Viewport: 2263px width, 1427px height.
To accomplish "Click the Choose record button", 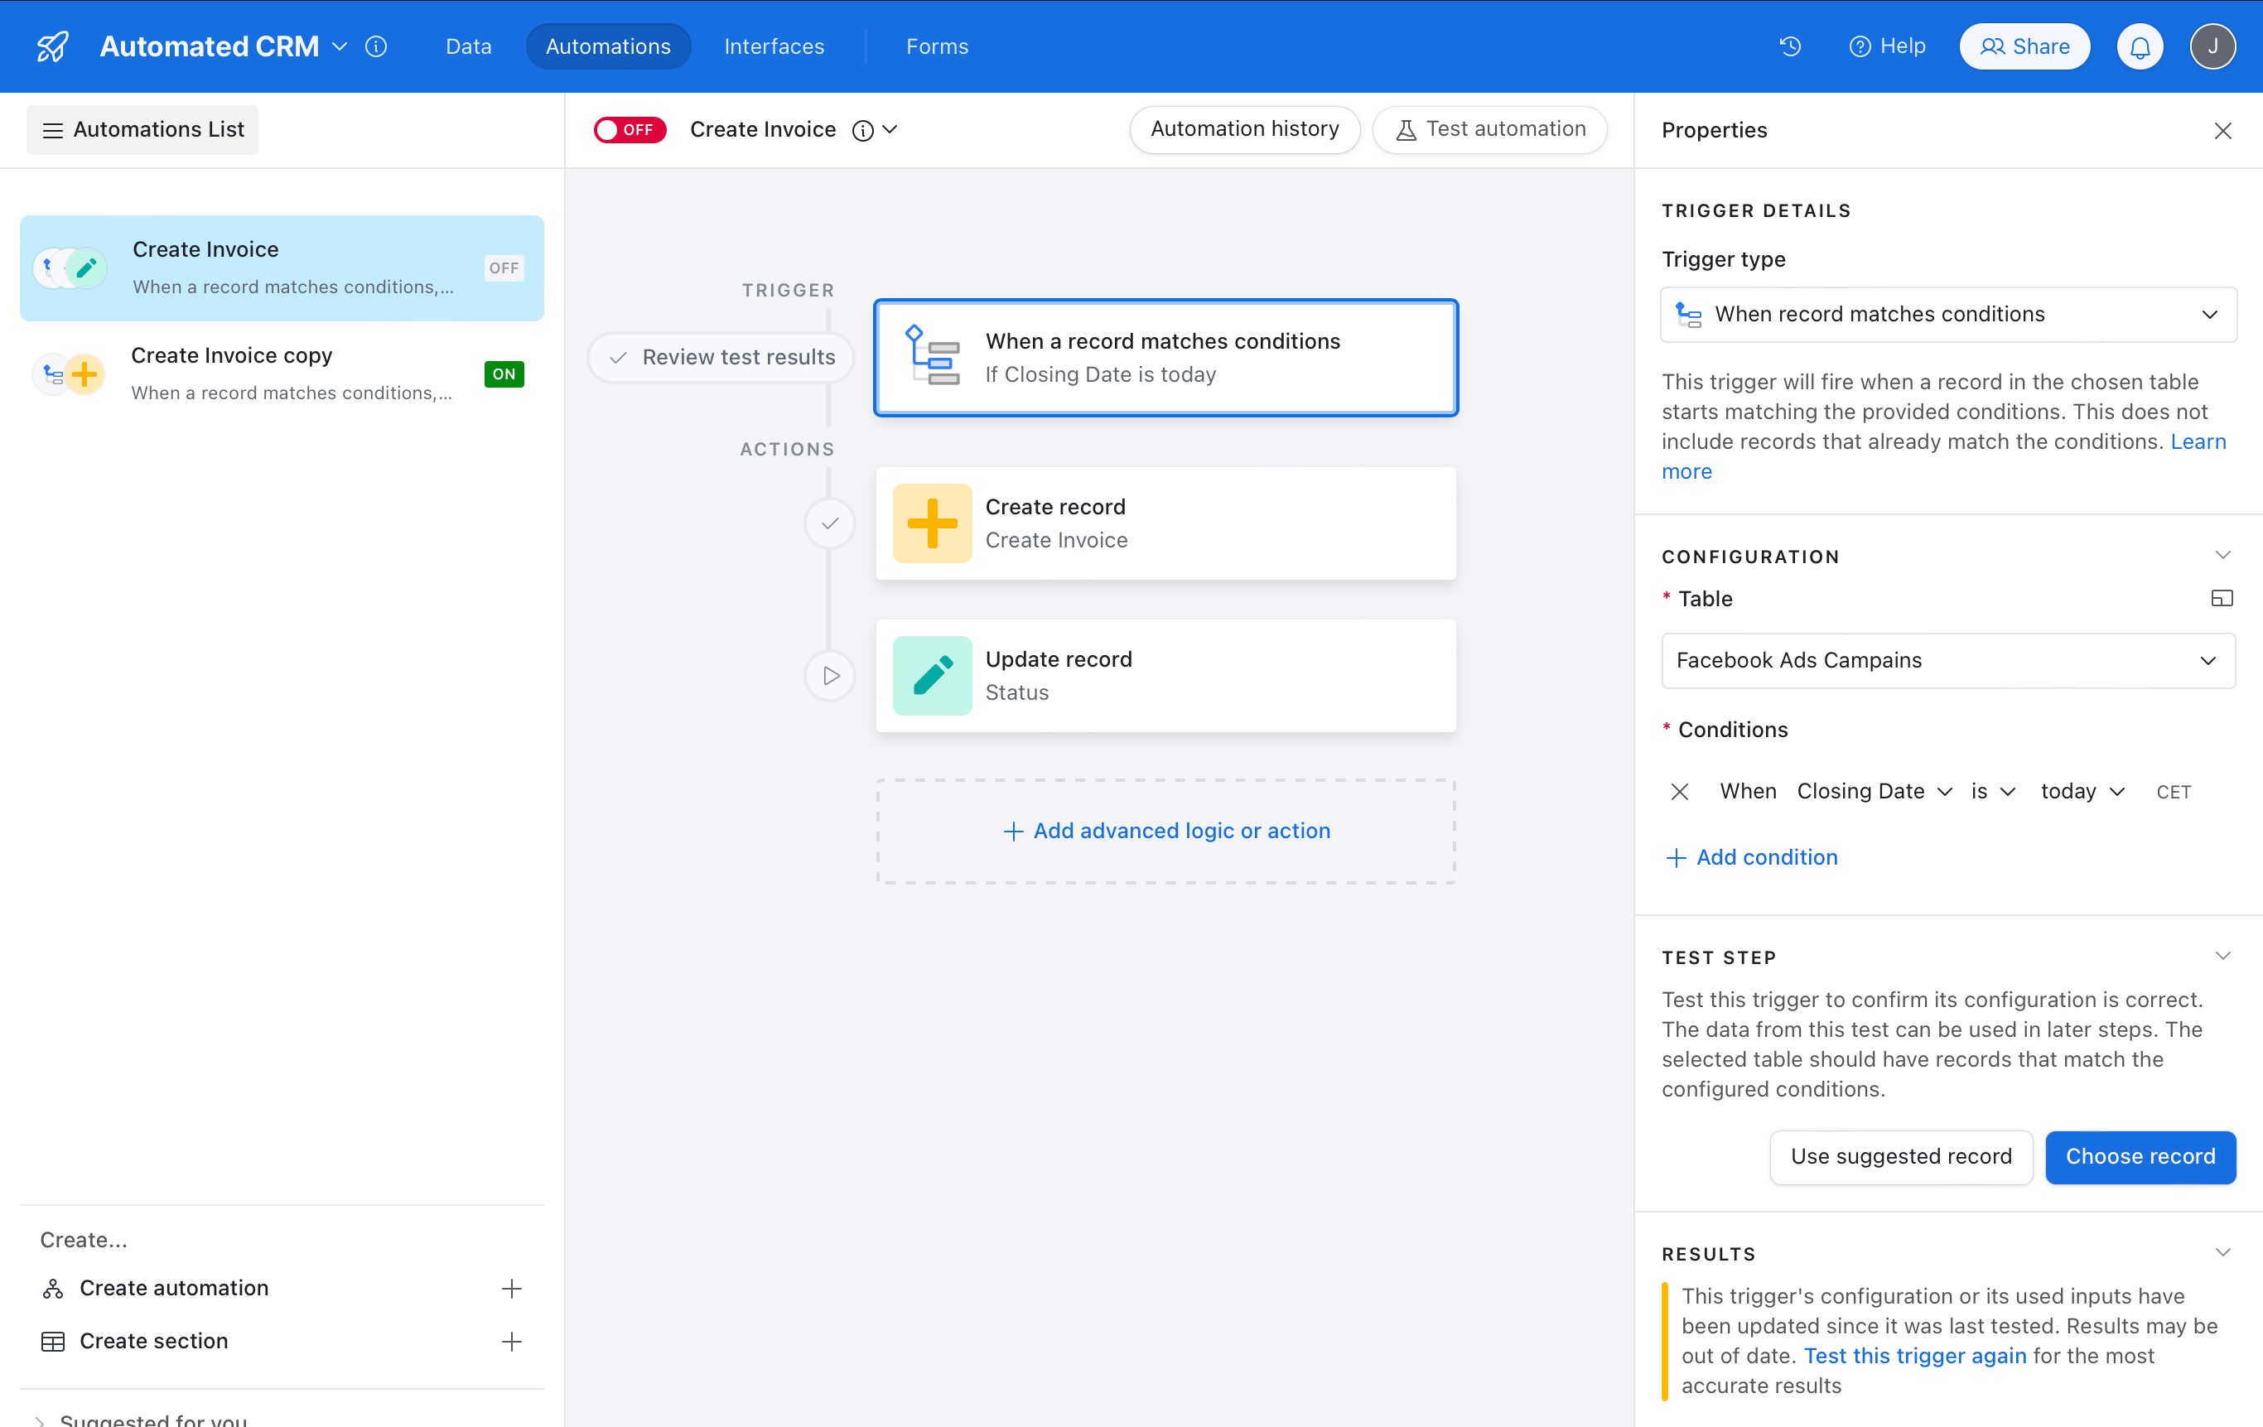I will click(2140, 1156).
